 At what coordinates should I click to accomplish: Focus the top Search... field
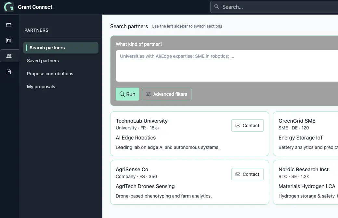point(276,7)
